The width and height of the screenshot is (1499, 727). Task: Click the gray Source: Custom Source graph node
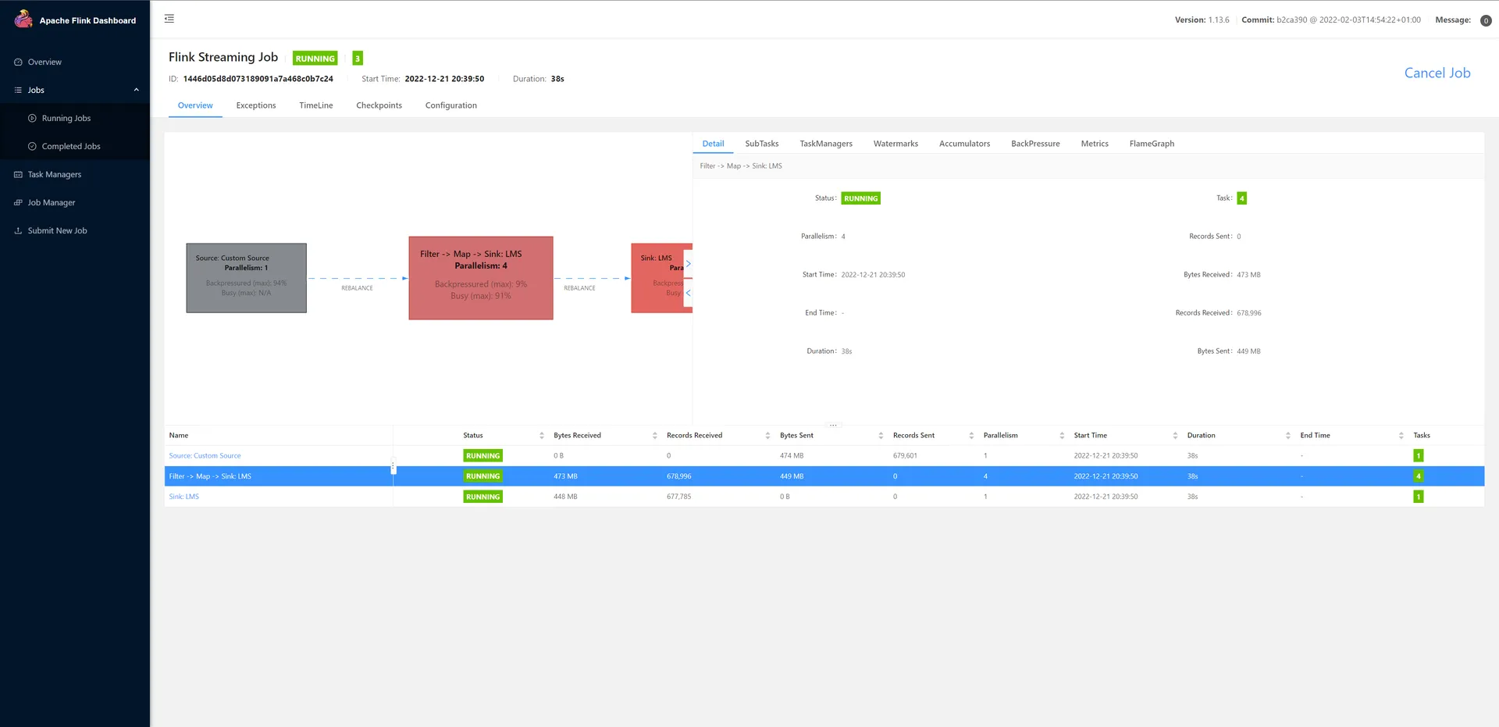(246, 278)
